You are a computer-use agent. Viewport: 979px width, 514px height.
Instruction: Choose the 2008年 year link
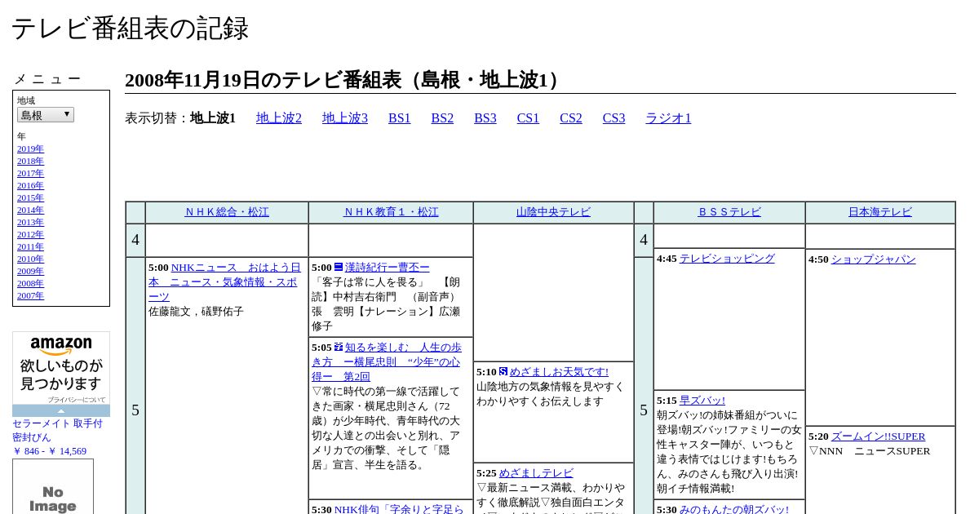[x=30, y=283]
